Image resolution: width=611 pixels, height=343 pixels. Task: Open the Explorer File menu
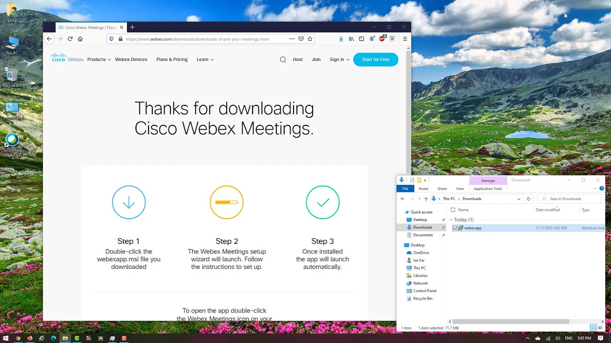[405, 189]
